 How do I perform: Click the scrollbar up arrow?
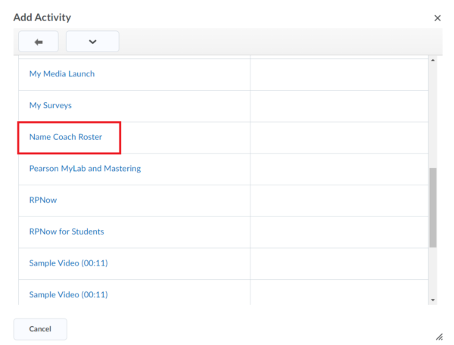coord(433,61)
